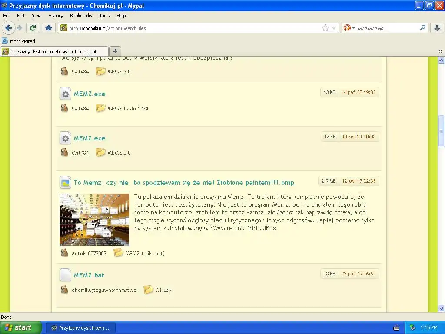Image resolution: width=445 pixels, height=334 pixels.
Task: Reload the current page
Action: [33, 28]
